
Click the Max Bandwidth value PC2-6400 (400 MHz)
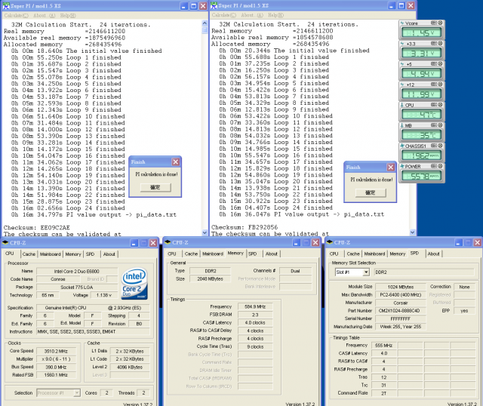pyautogui.click(x=401, y=295)
